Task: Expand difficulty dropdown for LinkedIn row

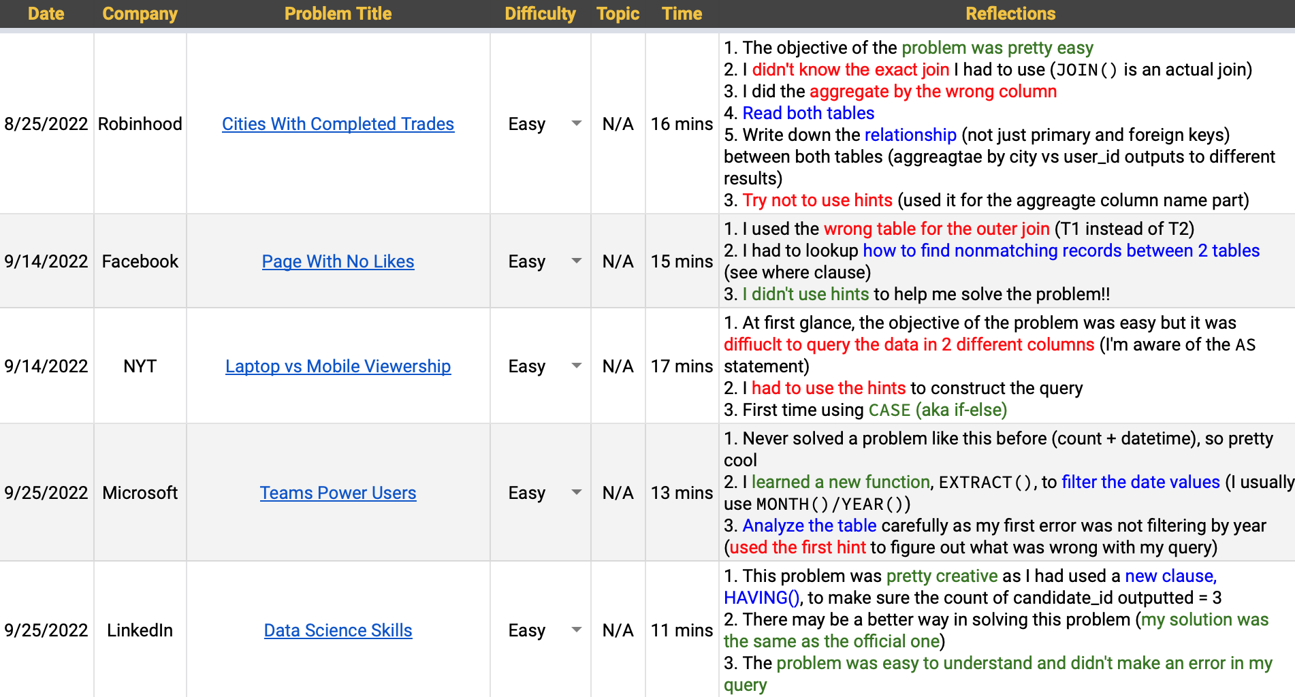Action: pos(576,630)
